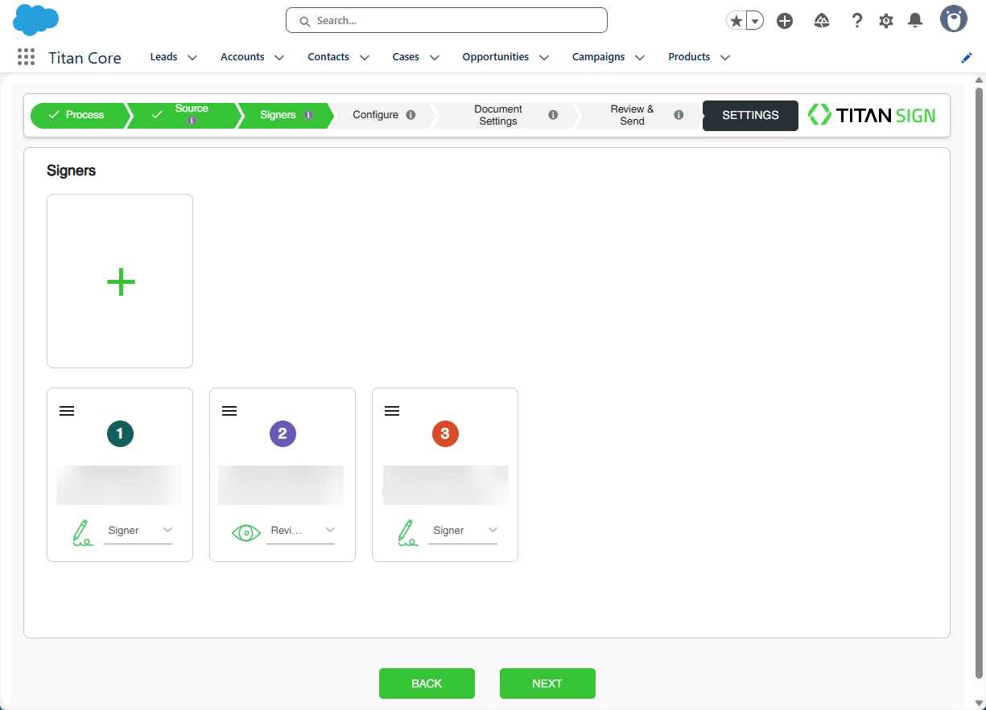Click the edit navigation pencil icon
986x710 pixels.
pyautogui.click(x=967, y=58)
